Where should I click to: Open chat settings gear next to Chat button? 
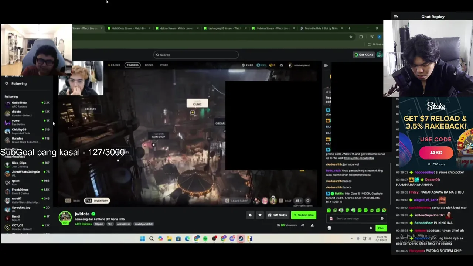click(371, 228)
